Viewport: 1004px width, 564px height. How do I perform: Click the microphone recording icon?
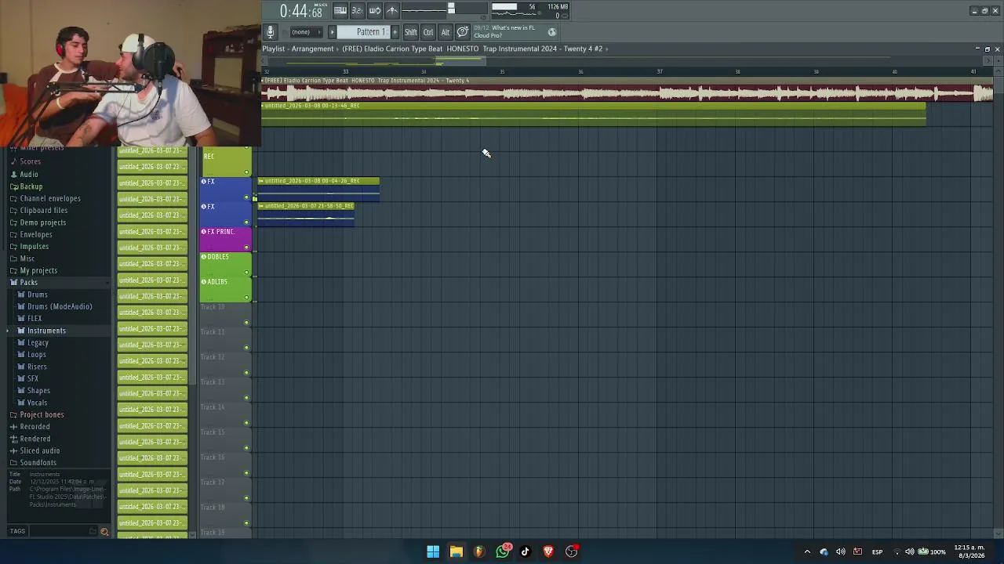[270, 32]
